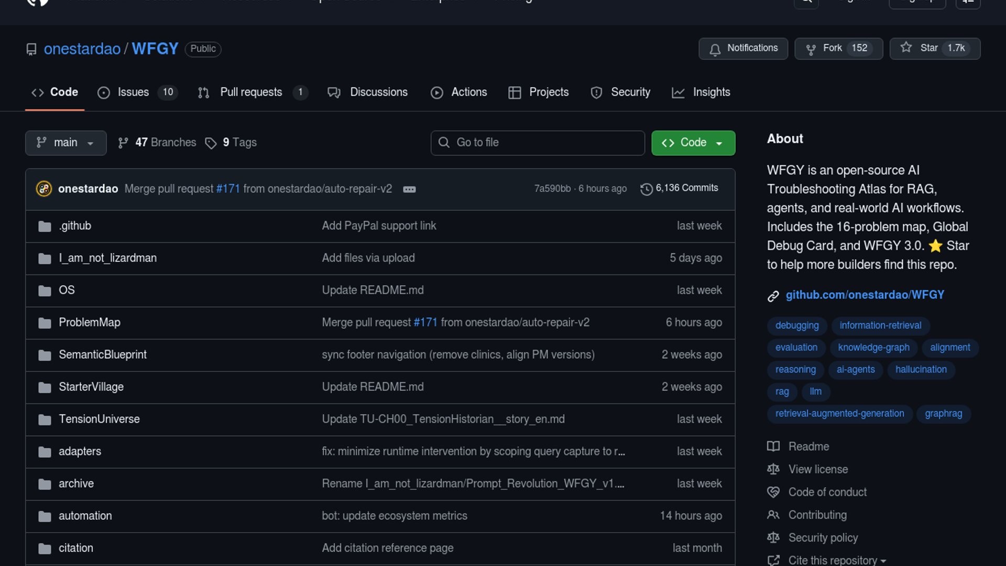1006x566 pixels.
Task: Open the ProblemMap folder
Action: pyautogui.click(x=90, y=322)
